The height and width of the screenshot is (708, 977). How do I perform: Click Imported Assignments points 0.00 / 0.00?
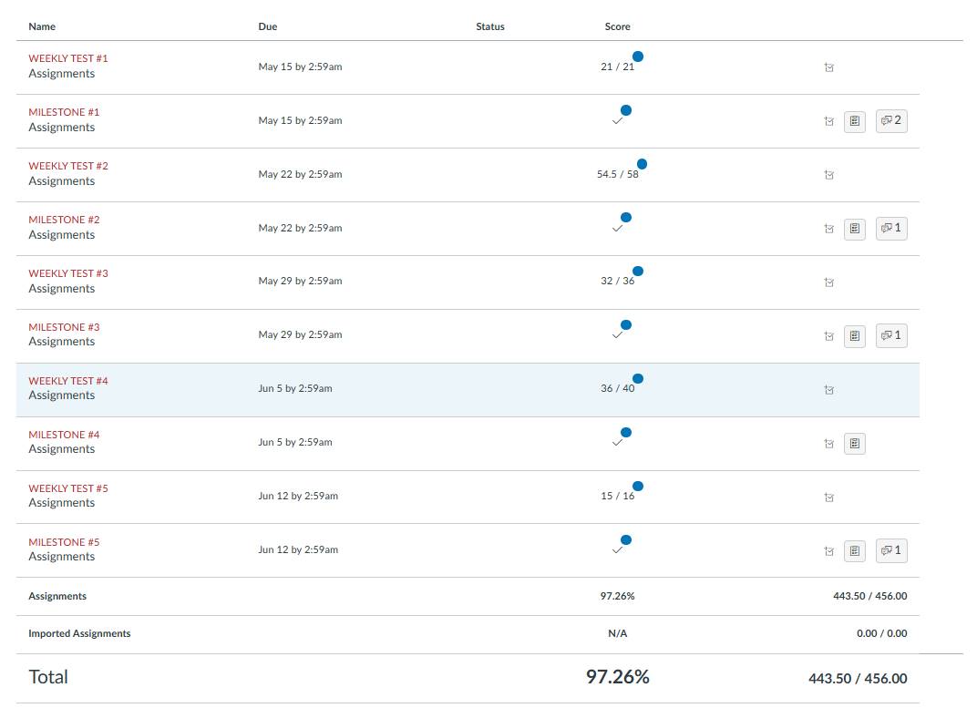[881, 634]
